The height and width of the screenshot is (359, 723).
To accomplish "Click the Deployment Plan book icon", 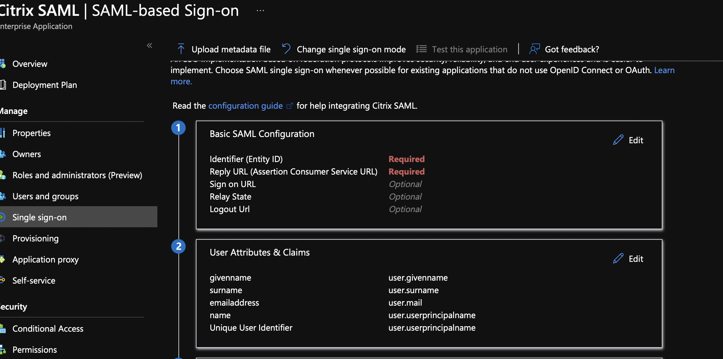I will click(x=3, y=85).
